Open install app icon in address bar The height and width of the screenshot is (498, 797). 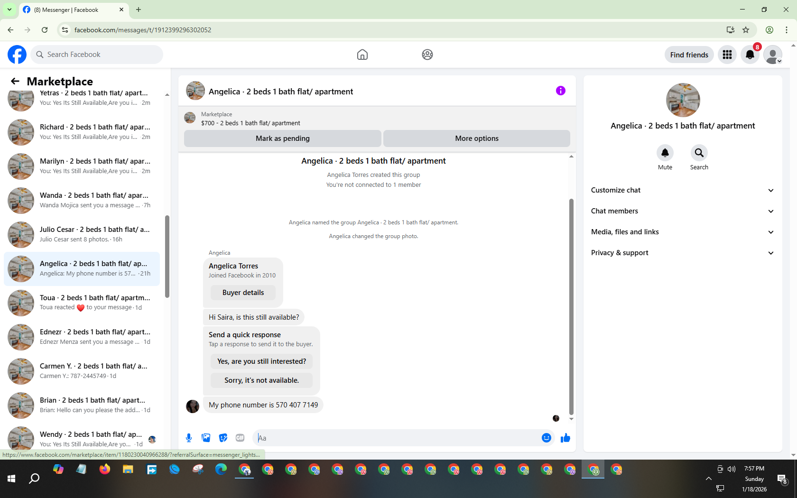click(x=731, y=30)
